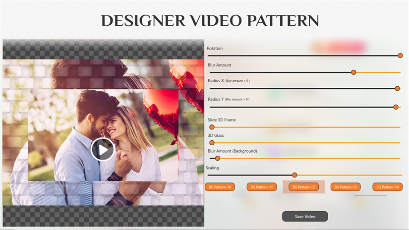Click the 3D Glass slider handle

tap(212, 143)
